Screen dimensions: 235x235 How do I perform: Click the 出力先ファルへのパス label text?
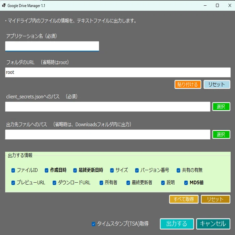(x=27, y=125)
